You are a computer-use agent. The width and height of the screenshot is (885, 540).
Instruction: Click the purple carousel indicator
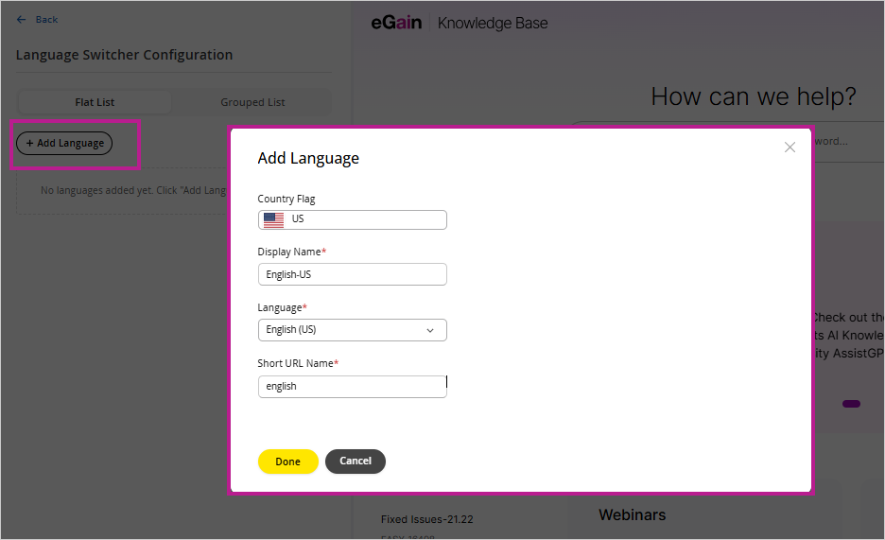point(851,404)
